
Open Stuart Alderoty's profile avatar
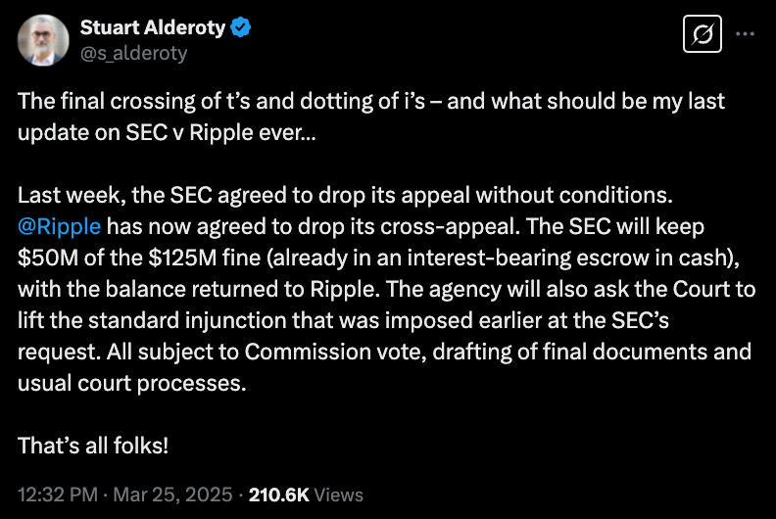(x=41, y=40)
